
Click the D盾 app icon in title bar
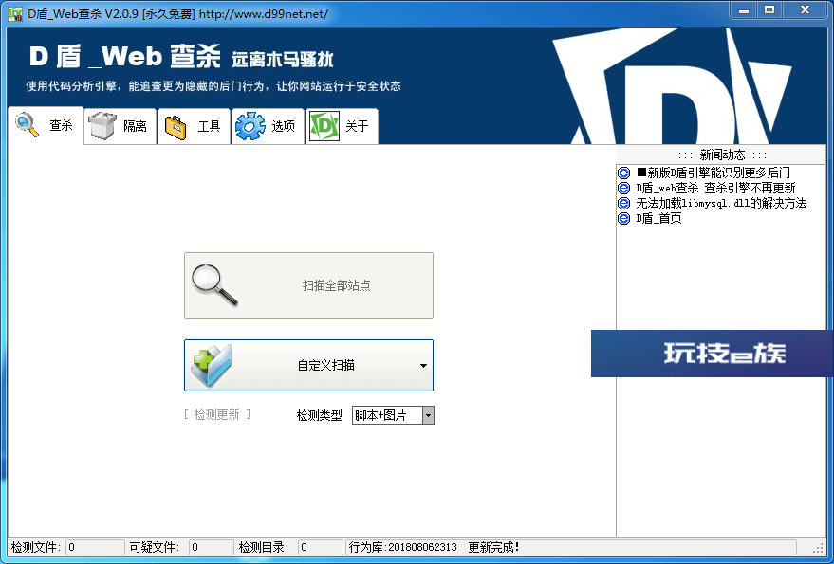point(15,14)
